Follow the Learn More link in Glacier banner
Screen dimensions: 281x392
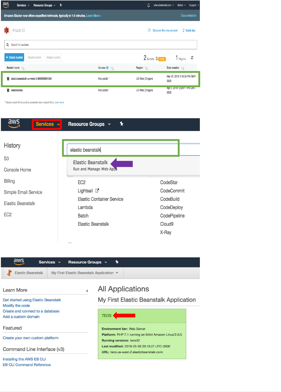(94, 16)
